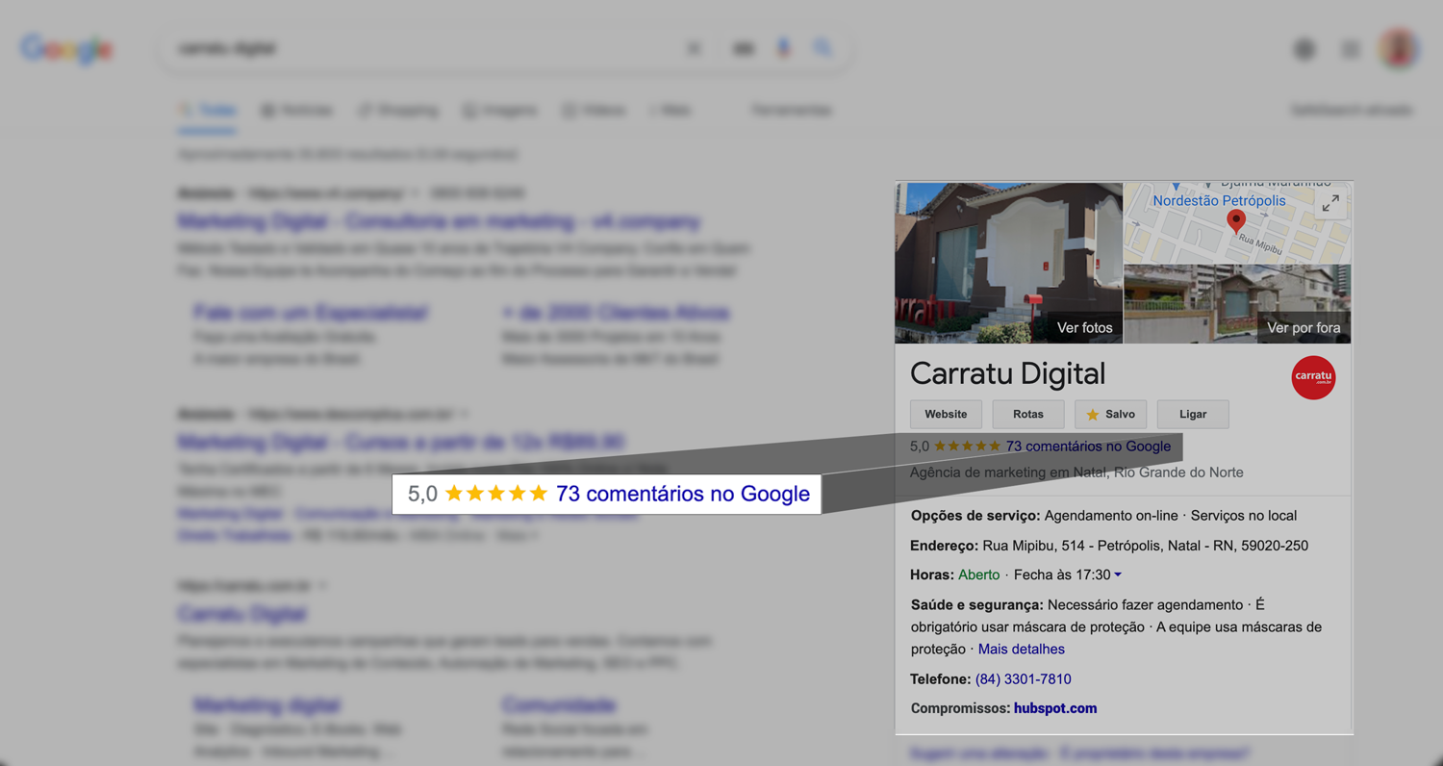
Task: Clear the search box with the X icon
Action: [694, 48]
